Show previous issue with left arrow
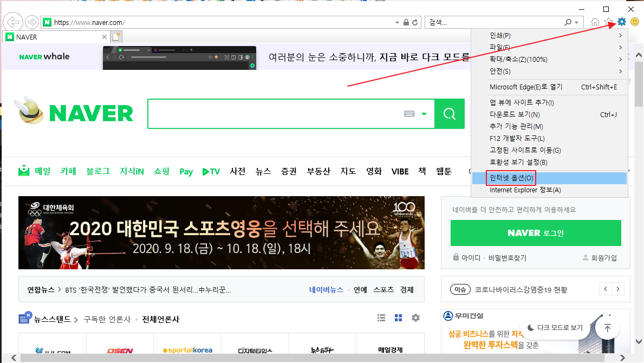 606,289
